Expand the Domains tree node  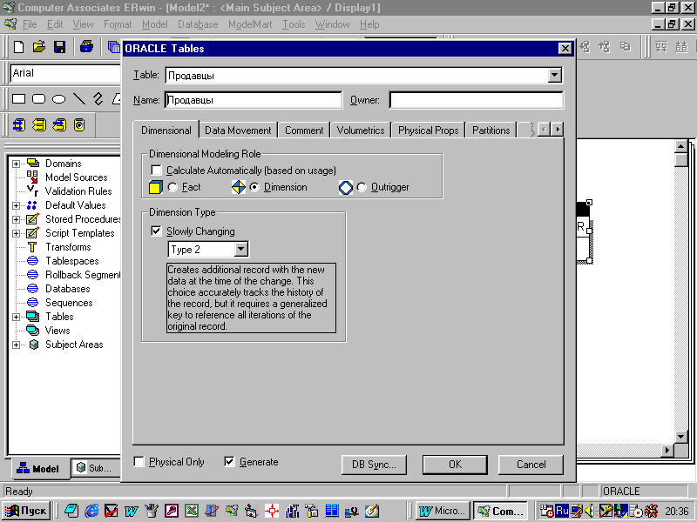click(16, 164)
